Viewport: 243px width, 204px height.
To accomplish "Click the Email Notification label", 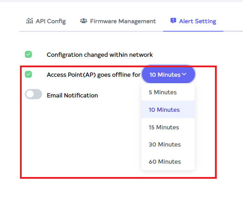I will (72, 95).
